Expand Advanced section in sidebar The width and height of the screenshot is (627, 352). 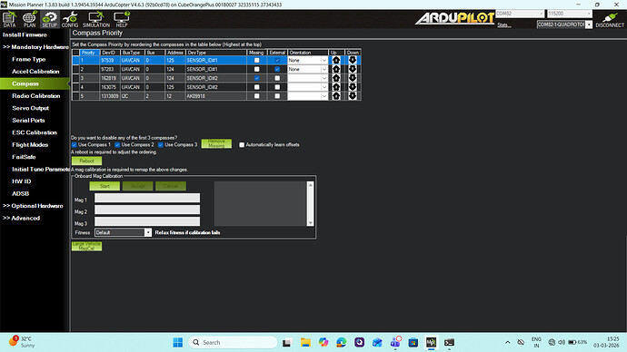(22, 218)
